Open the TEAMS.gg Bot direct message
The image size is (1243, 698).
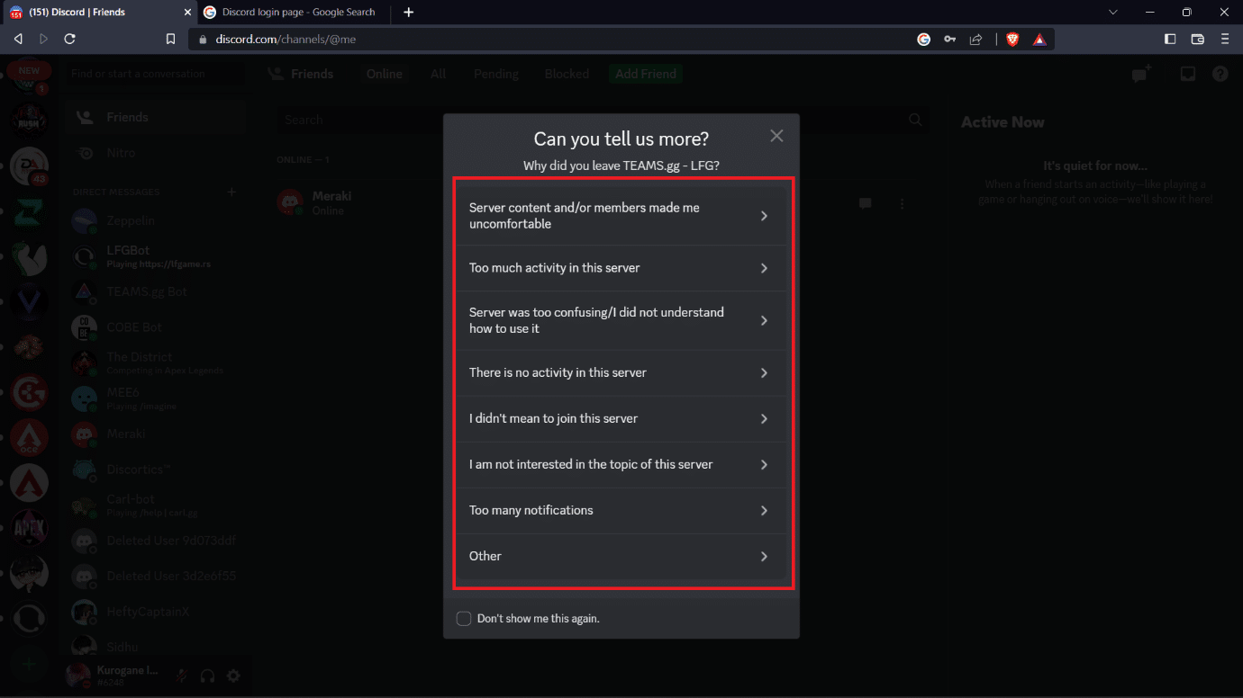click(155, 291)
